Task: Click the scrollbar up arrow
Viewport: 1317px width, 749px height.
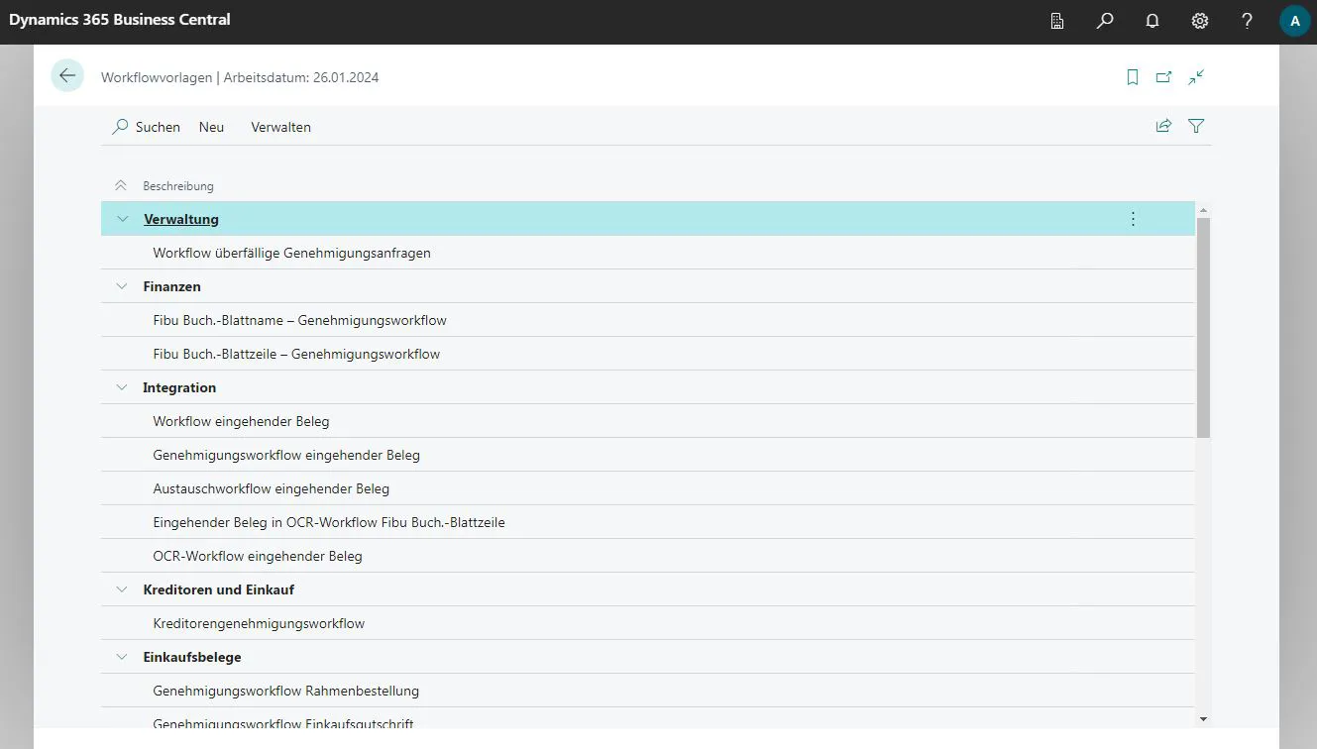Action: [1203, 210]
